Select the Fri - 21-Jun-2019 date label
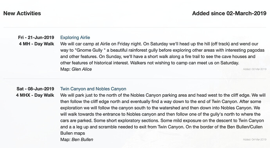Screen dimensions: 270x148 click(x=36, y=37)
